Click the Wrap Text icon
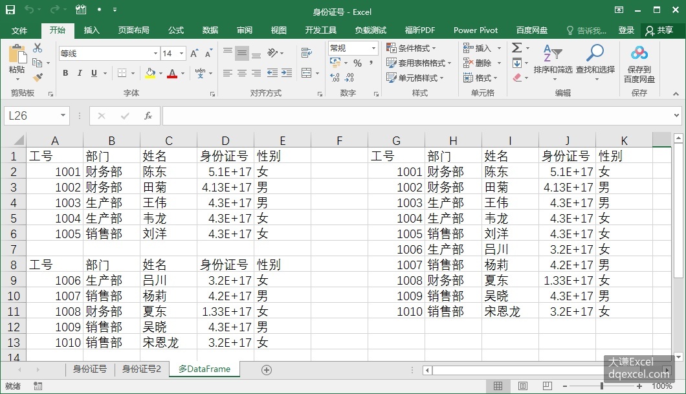 [x=307, y=53]
